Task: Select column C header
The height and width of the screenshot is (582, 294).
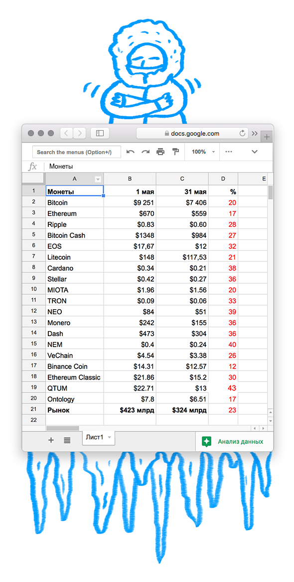Action: coord(182,179)
